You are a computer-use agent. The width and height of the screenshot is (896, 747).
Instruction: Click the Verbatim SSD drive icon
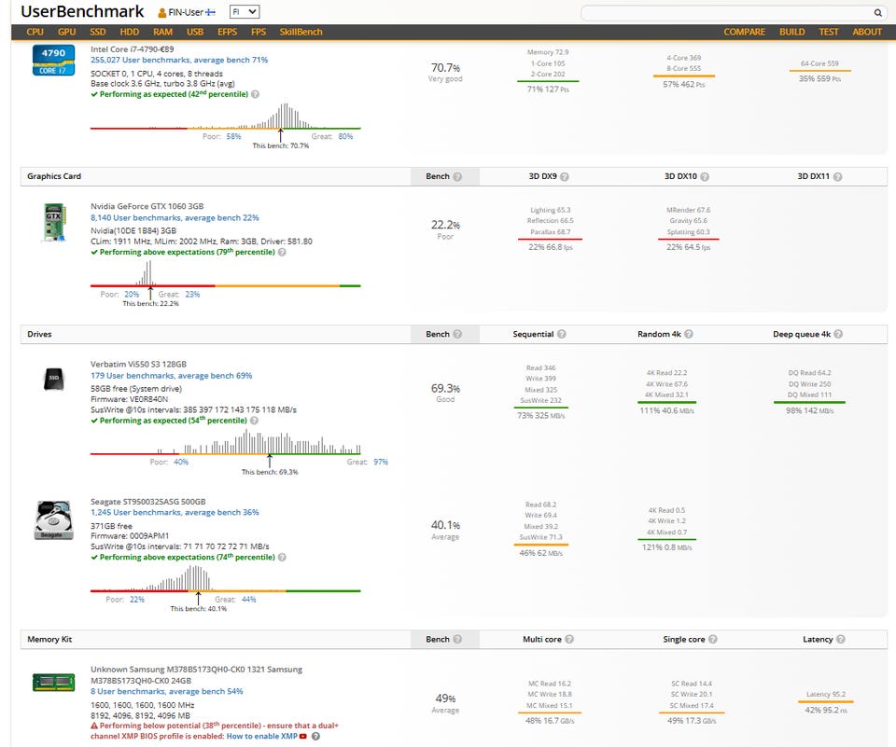coord(54,379)
